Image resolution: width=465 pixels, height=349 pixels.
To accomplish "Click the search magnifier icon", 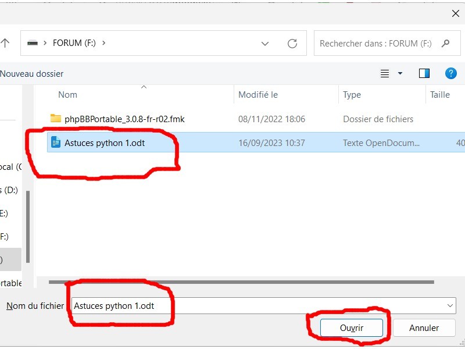I will (446, 43).
